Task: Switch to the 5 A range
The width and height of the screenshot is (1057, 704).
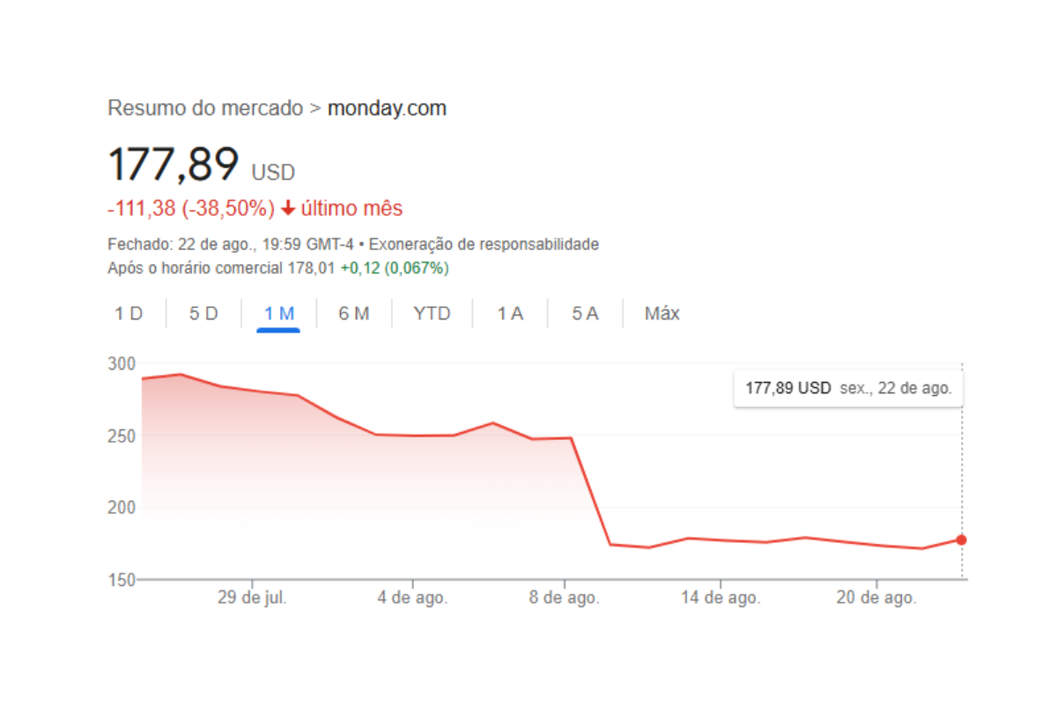Action: pos(585,313)
